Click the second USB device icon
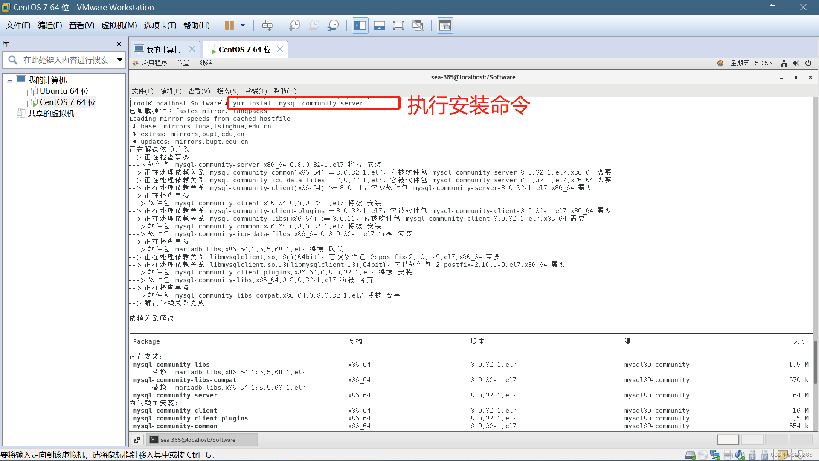Viewport: 819px width, 461px height. (764, 455)
